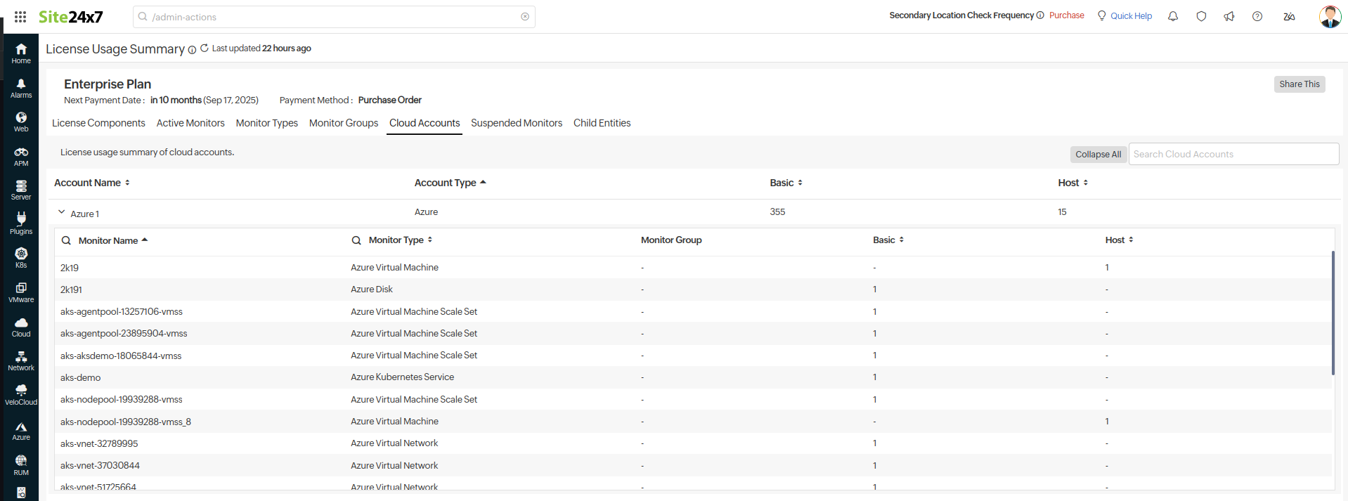Focus the Search Cloud Accounts field
This screenshot has height=501, width=1348.
tap(1233, 155)
